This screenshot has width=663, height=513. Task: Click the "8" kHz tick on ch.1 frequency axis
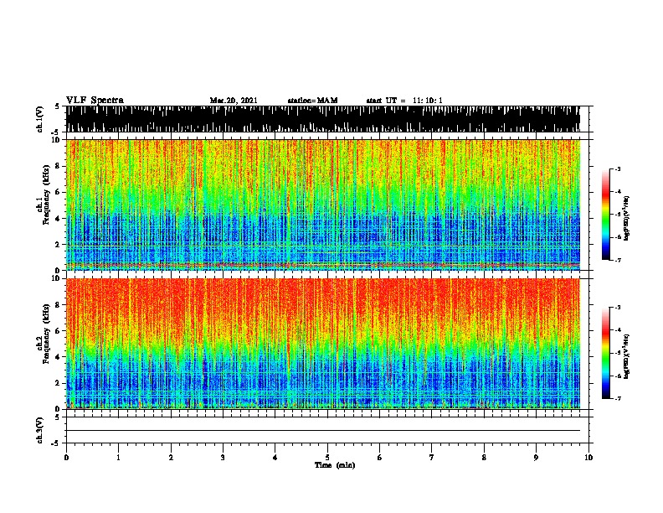click(x=58, y=166)
